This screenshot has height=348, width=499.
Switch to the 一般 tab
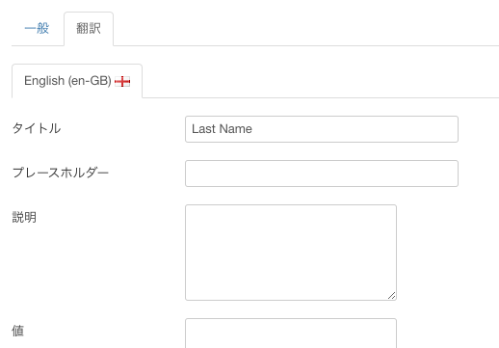(x=37, y=29)
